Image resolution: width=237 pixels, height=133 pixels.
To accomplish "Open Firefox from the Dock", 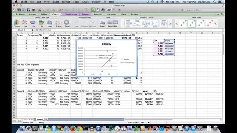I will point(73,129).
